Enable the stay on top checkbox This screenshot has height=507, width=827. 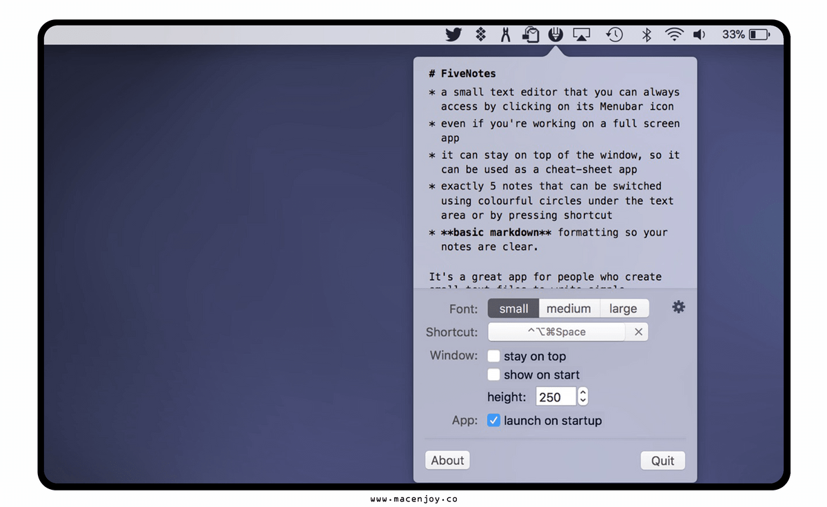493,356
